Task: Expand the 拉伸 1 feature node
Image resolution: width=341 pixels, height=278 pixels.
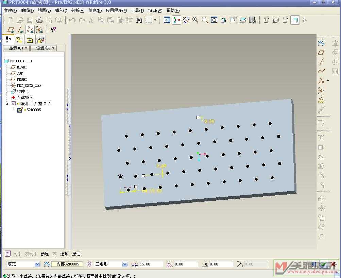Action: pyautogui.click(x=7, y=92)
